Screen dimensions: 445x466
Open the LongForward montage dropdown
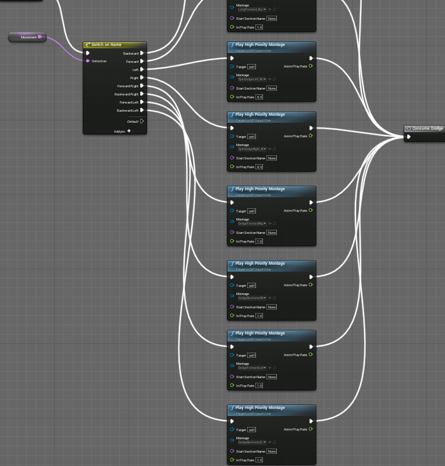[x=252, y=9]
